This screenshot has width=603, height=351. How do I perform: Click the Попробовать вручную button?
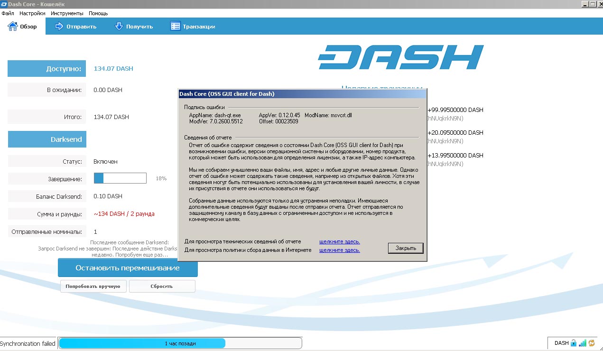click(93, 286)
